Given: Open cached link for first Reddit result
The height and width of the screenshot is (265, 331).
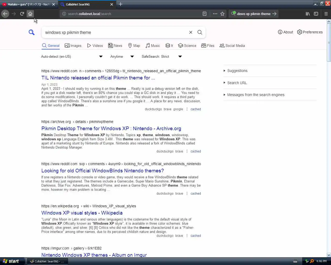Looking at the screenshot, I should point(196,109).
